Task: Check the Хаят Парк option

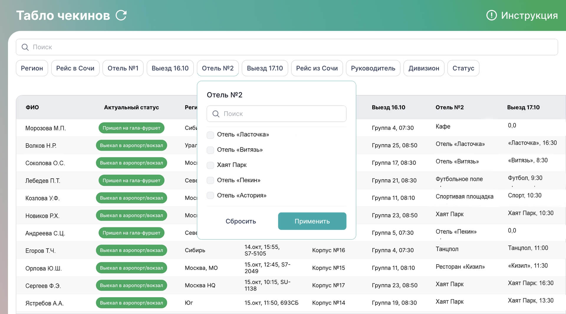Action: pyautogui.click(x=210, y=165)
